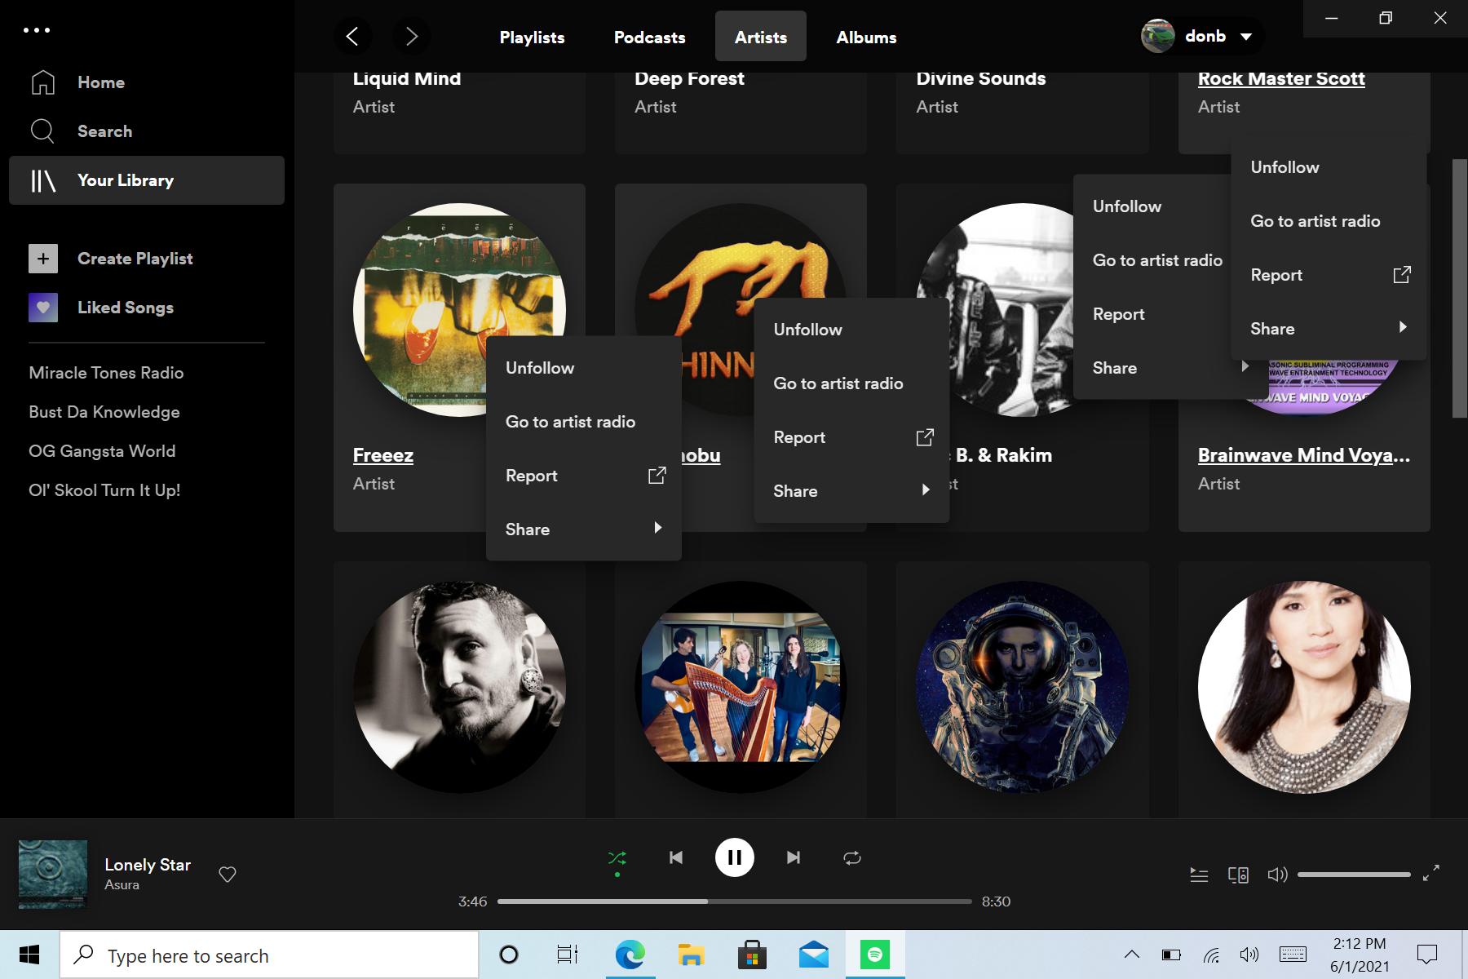Seek in the song progress bar
The height and width of the screenshot is (979, 1468).
tap(734, 901)
